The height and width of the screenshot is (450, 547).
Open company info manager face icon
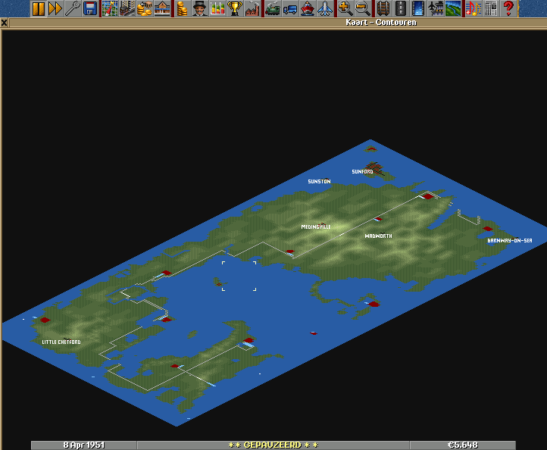[199, 8]
